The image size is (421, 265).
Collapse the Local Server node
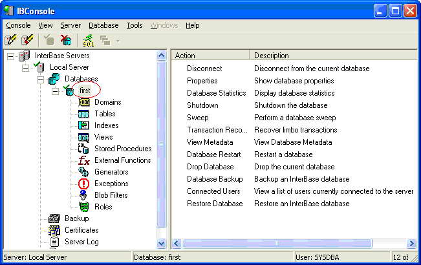point(25,68)
